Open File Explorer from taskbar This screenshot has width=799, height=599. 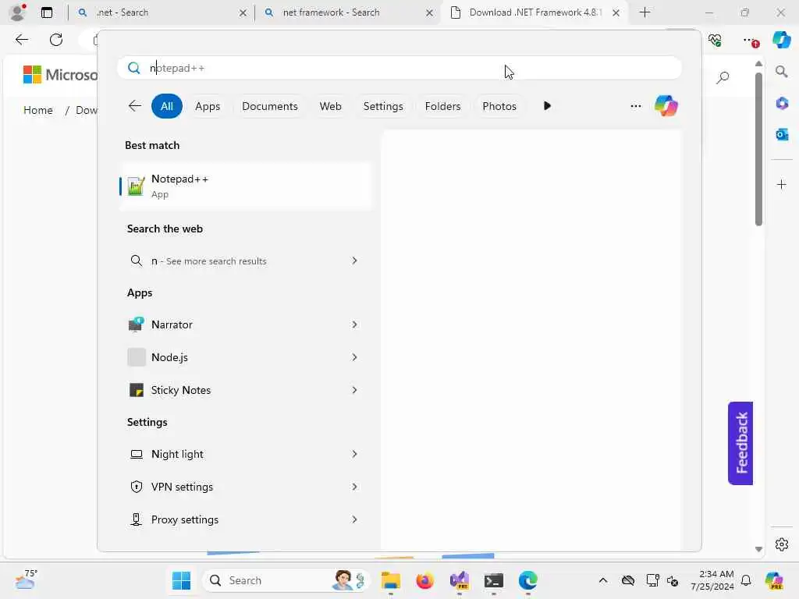point(391,580)
